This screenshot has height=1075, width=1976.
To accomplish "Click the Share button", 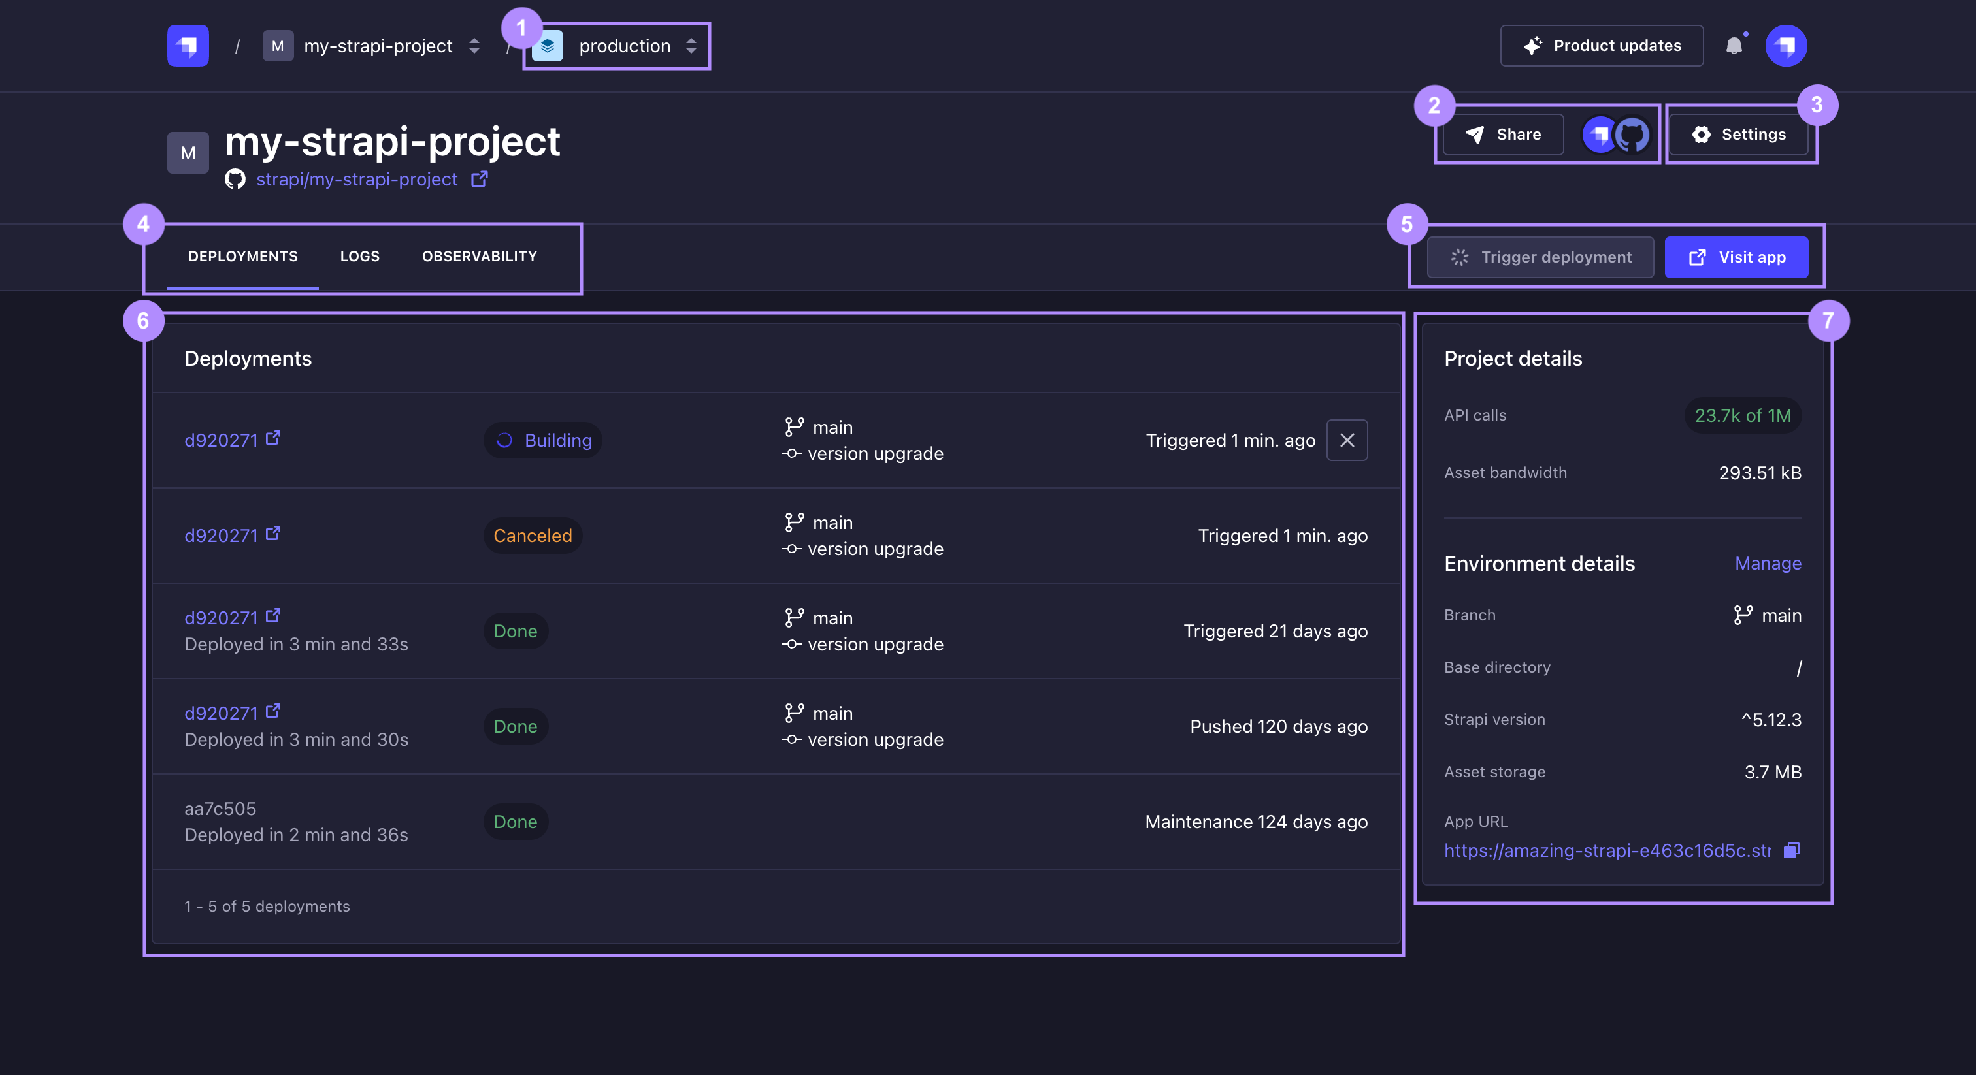I will pyautogui.click(x=1503, y=134).
